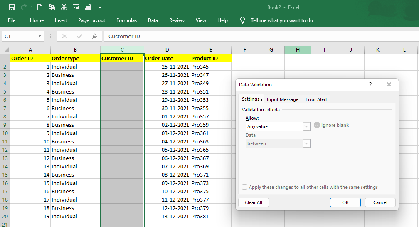This screenshot has width=419, height=227.
Task: Click the Tell me what you want to do box
Action: pos(281,20)
